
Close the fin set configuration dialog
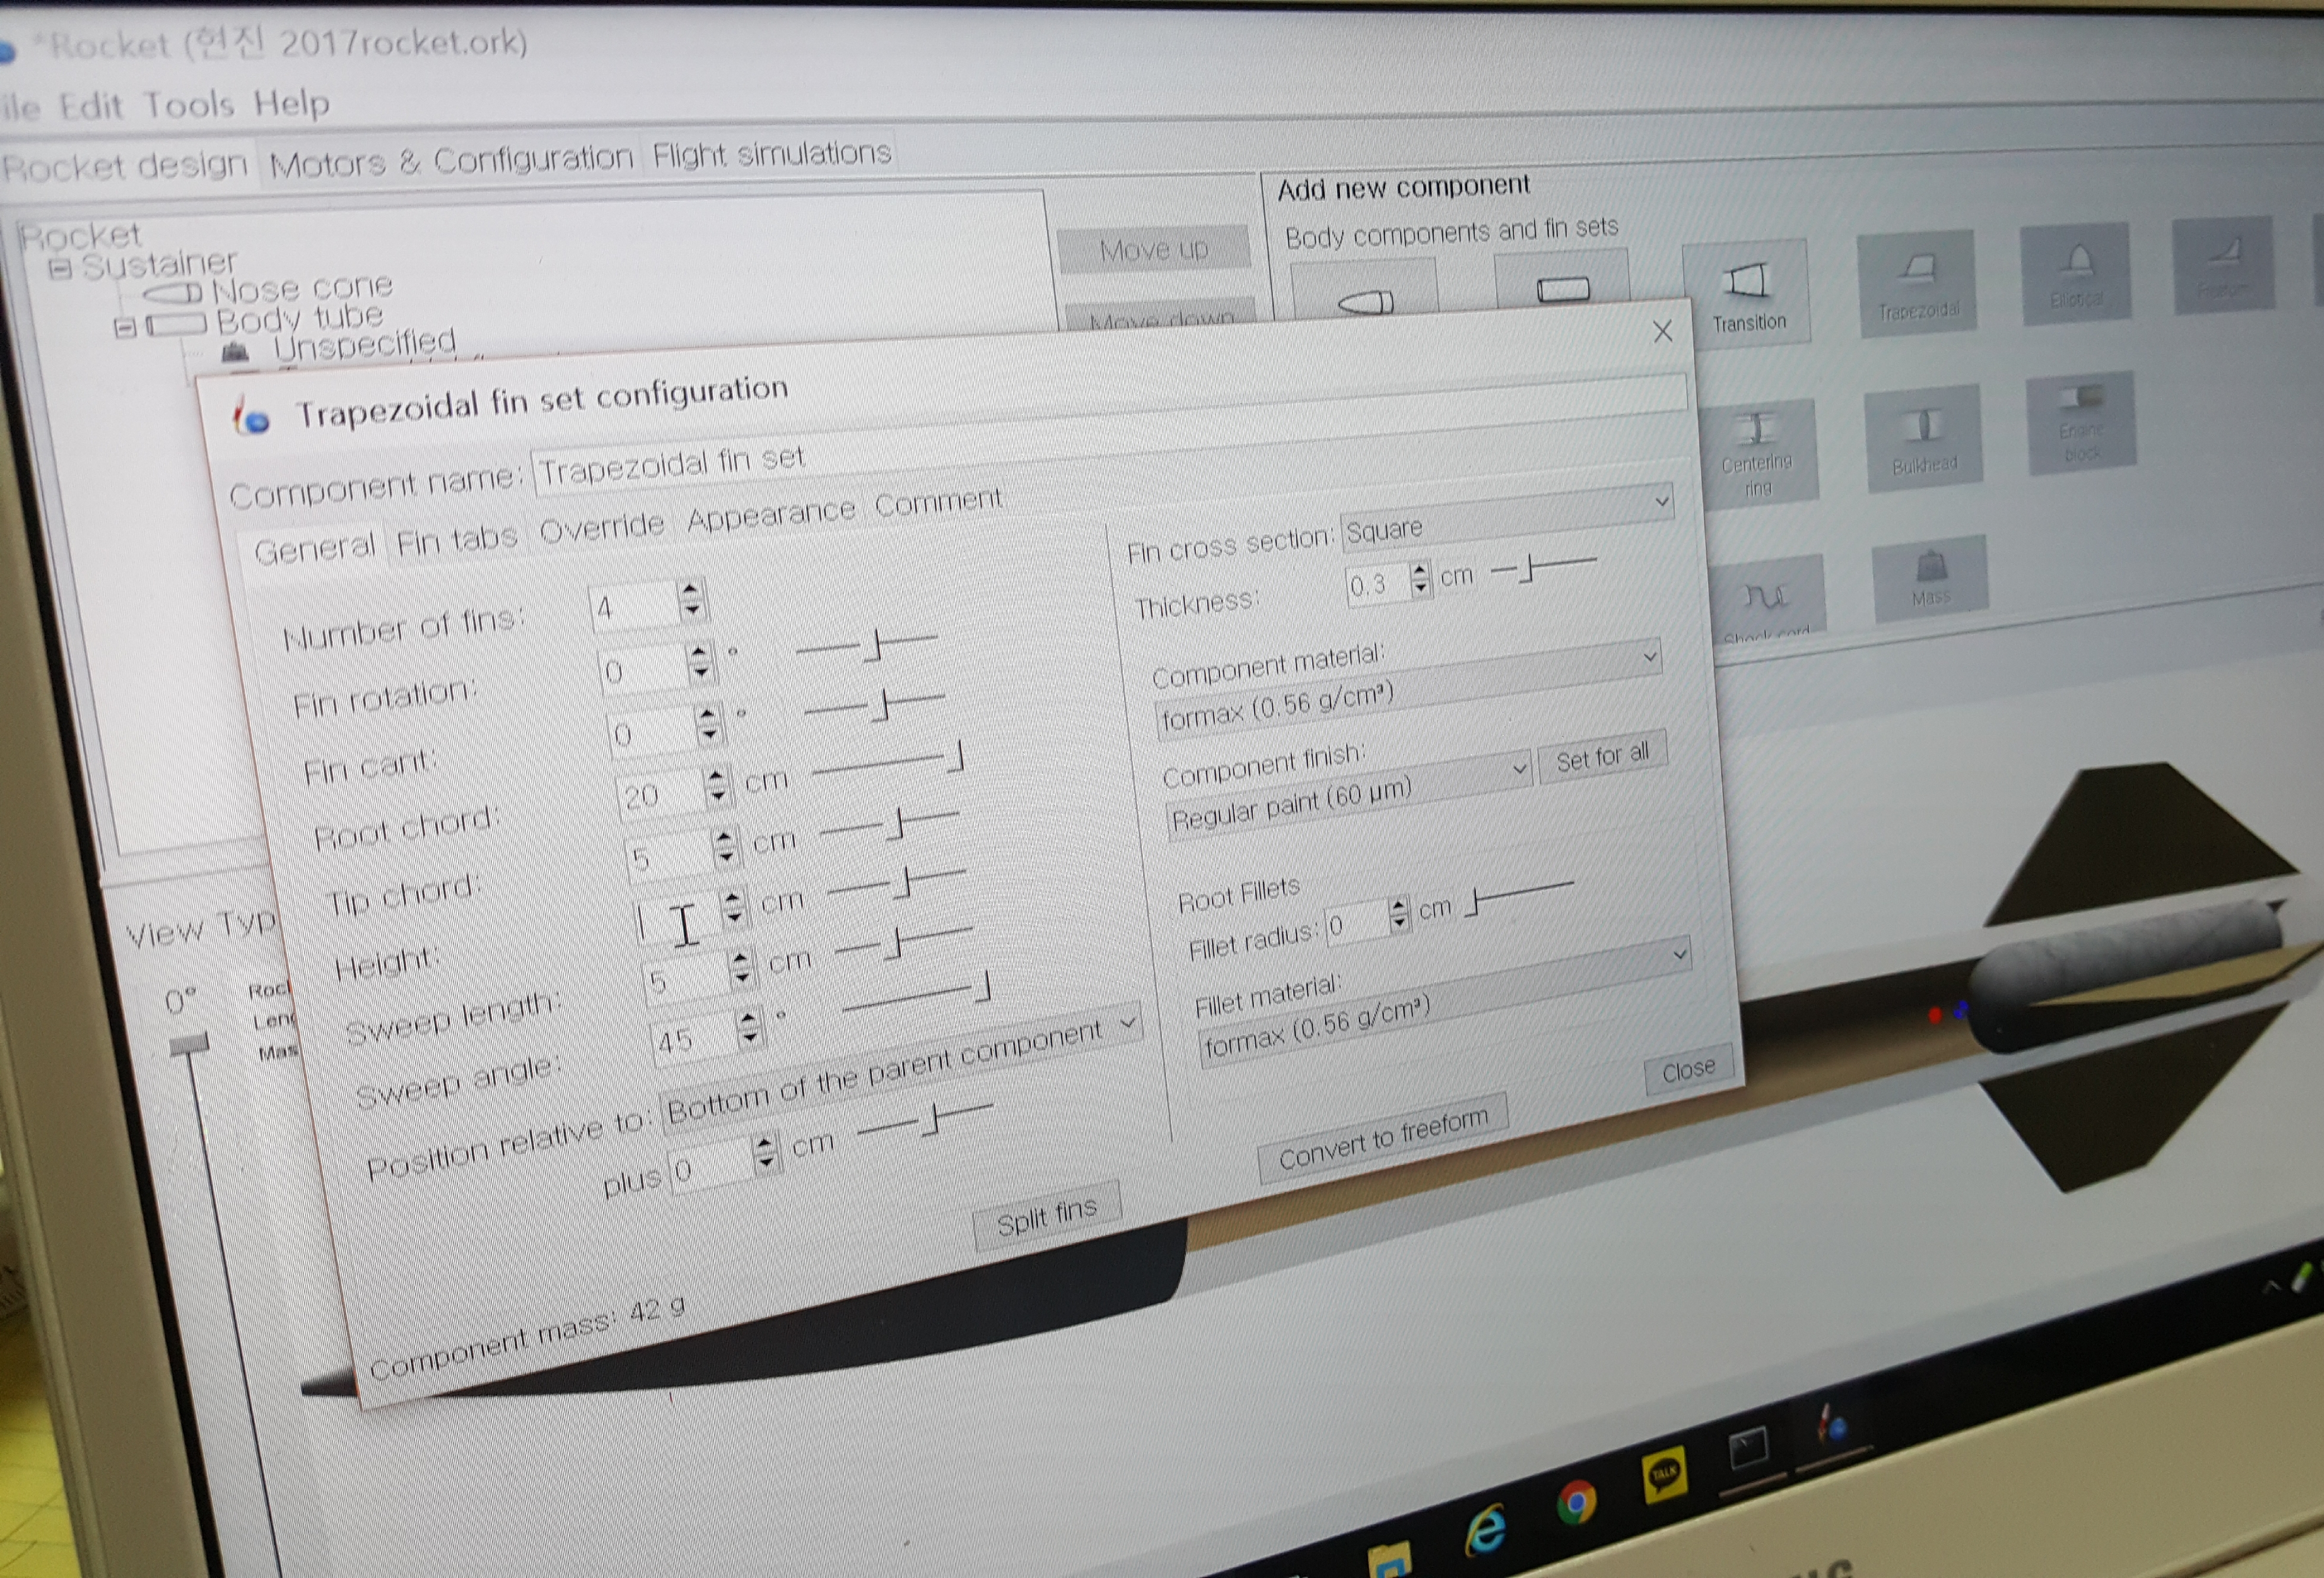(1662, 331)
